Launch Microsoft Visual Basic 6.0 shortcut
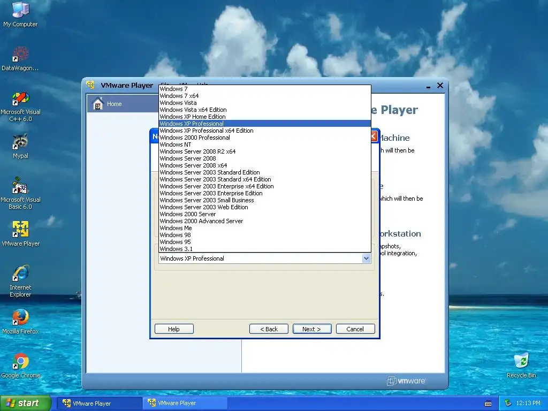 (20, 193)
